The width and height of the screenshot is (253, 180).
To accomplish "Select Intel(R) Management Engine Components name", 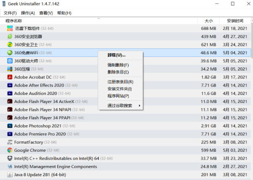I will [55, 167].
